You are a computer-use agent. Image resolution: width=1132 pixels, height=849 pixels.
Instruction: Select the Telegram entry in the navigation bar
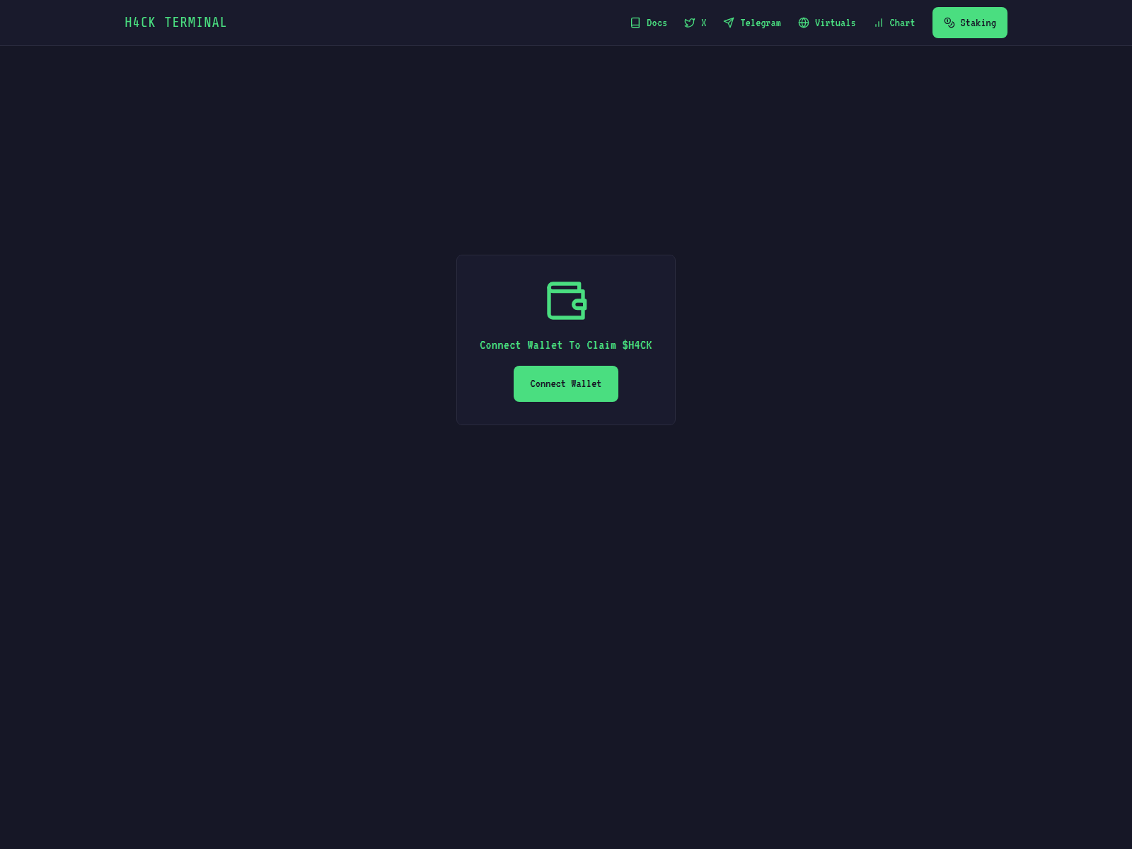tap(752, 23)
